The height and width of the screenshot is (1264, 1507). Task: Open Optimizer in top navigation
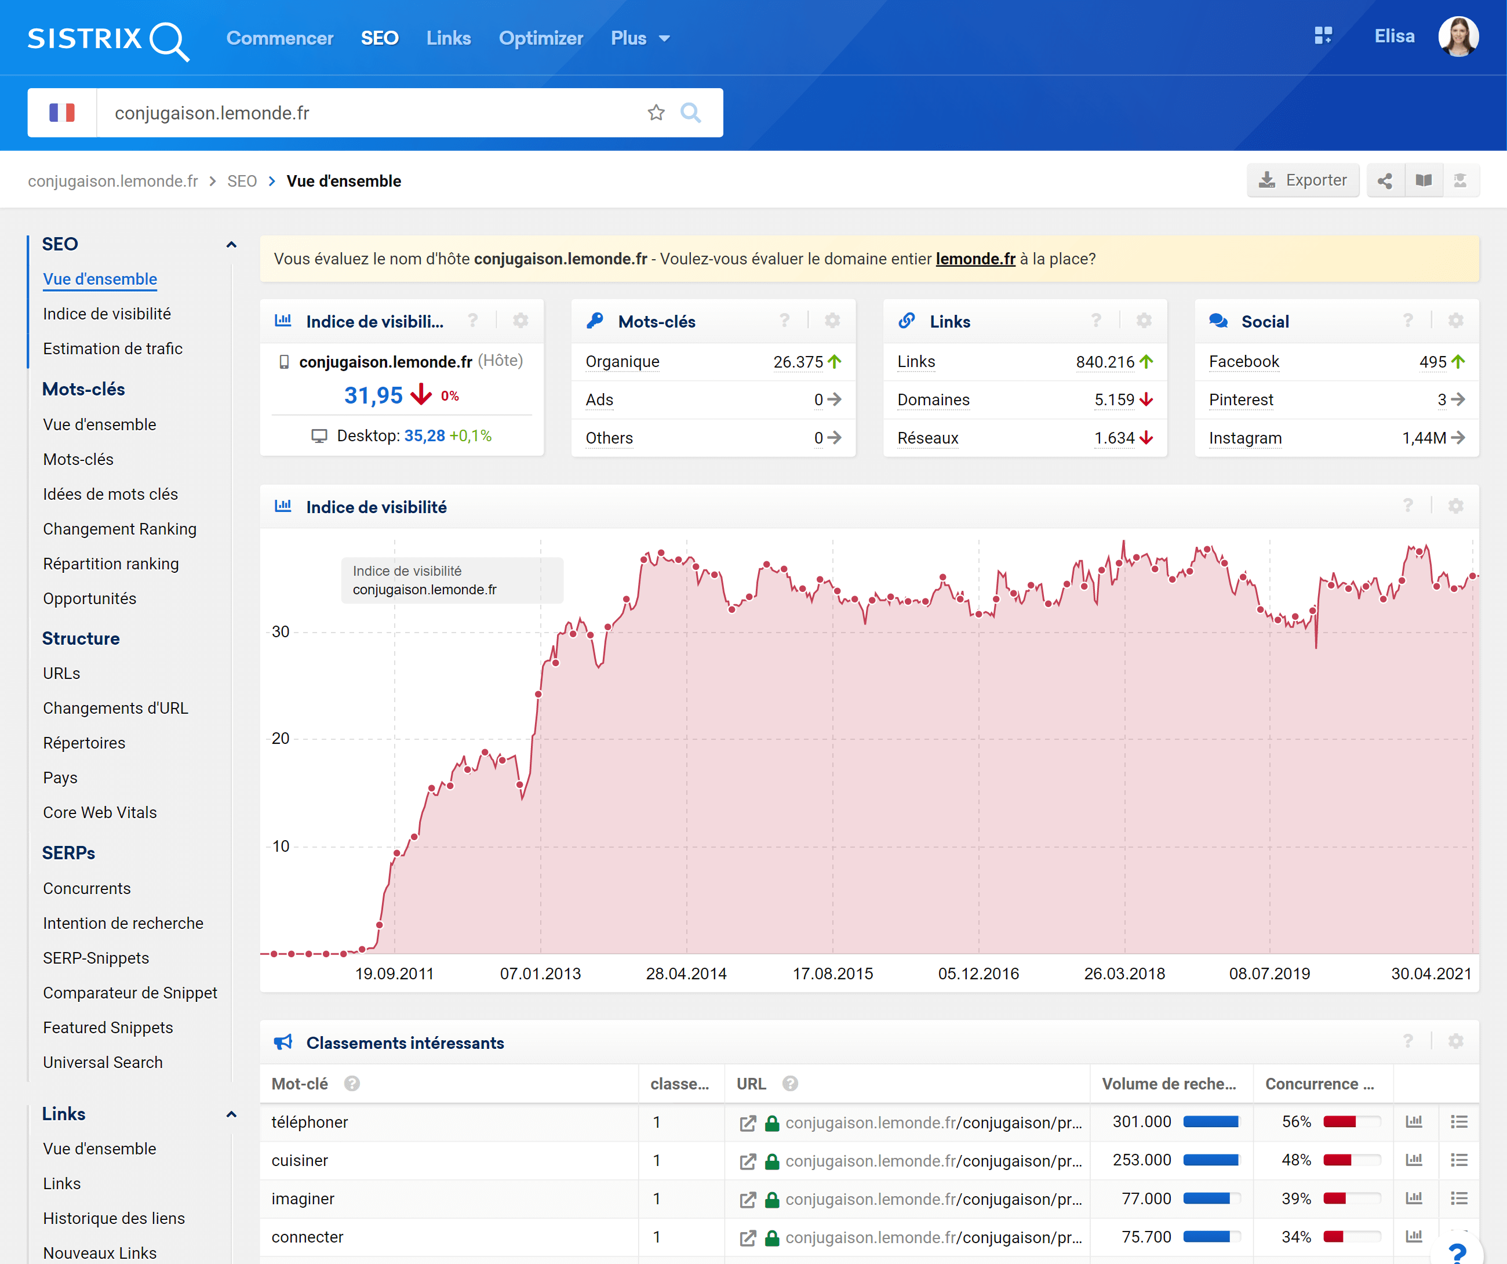(540, 38)
